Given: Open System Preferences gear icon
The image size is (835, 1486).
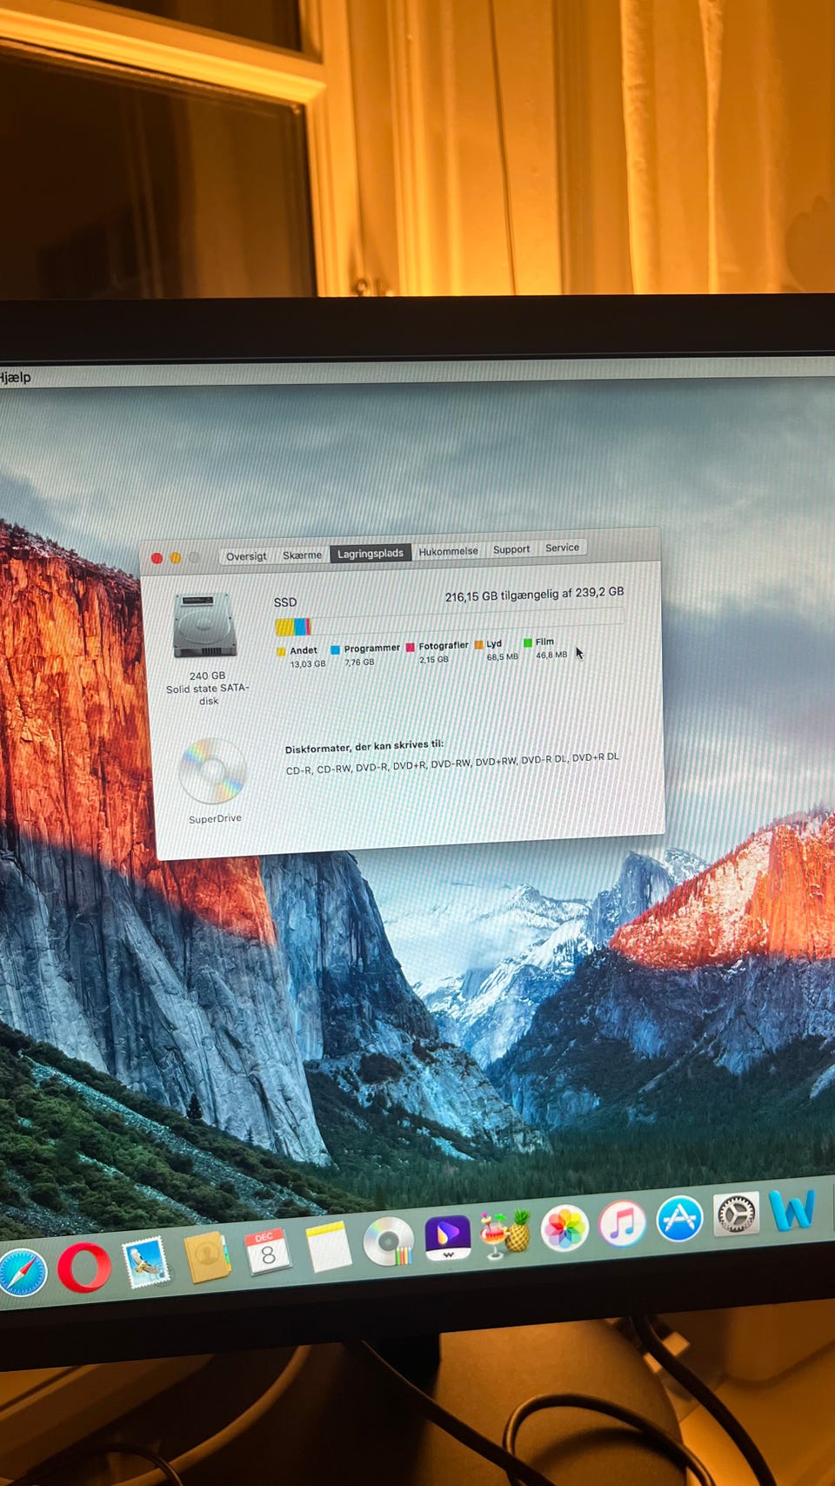Looking at the screenshot, I should tap(737, 1214).
